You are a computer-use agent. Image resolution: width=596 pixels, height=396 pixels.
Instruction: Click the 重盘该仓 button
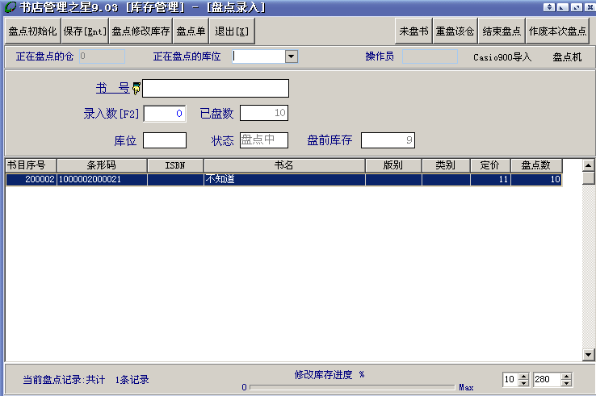[x=455, y=31]
